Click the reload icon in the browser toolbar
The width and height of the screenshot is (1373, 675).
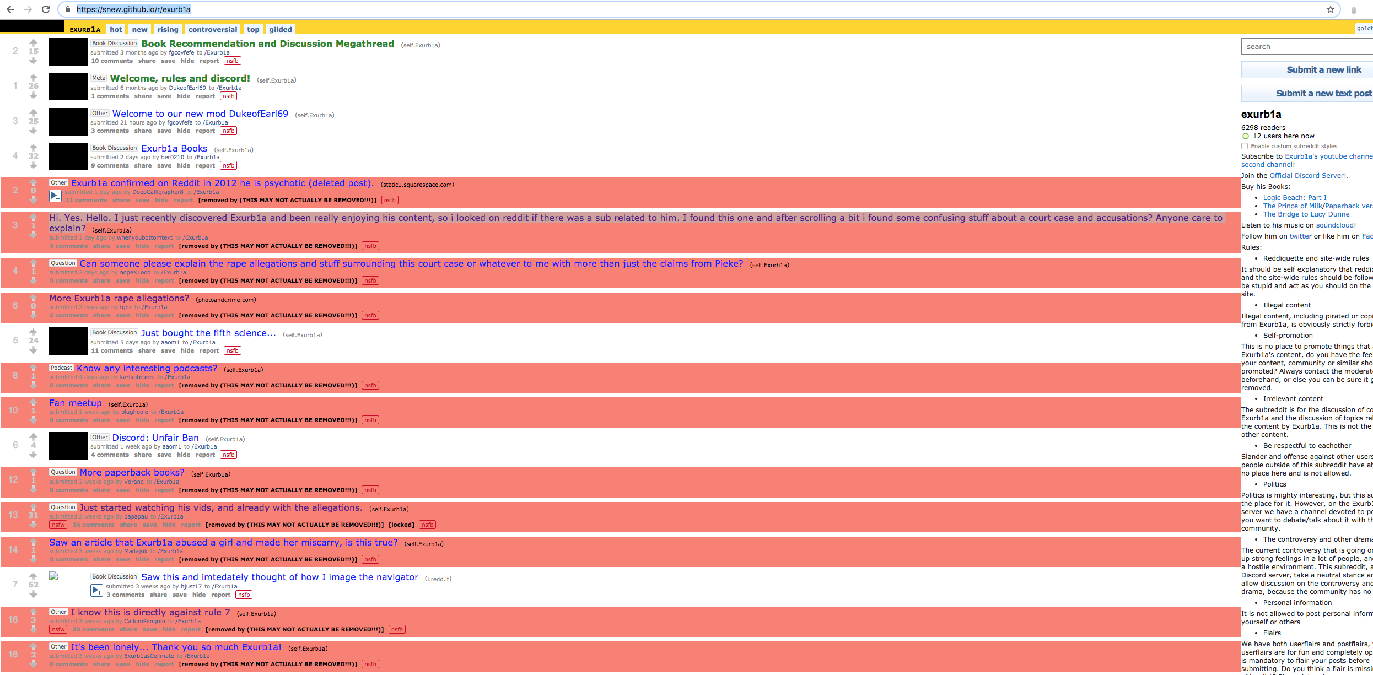46,9
